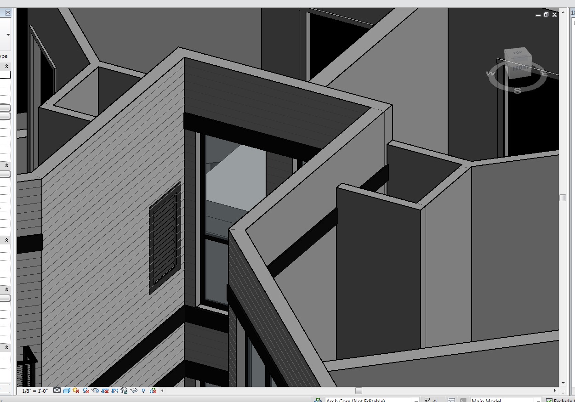Screen dimensions: 575x402
Task: Open Show Rendering Dialog teapot icon
Action: click(95, 391)
